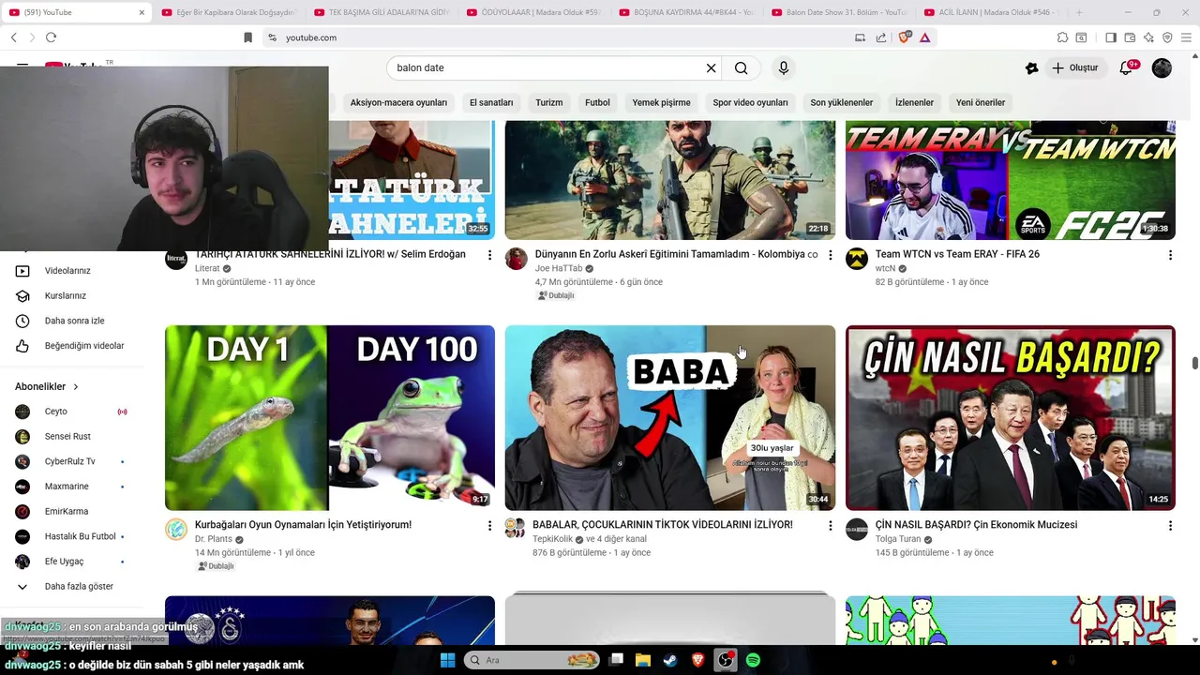Screen dimensions: 1200x675
Task: Open the Team WTCN vs Team ERAY thumbnail
Action: (x=1011, y=180)
